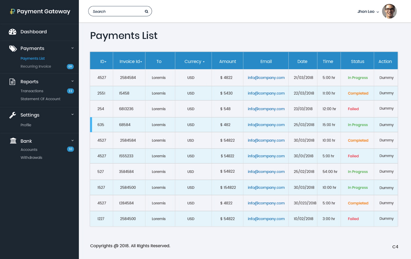Click the Payments tags icon
Screen dimensions: 411x259
click(13, 48)
